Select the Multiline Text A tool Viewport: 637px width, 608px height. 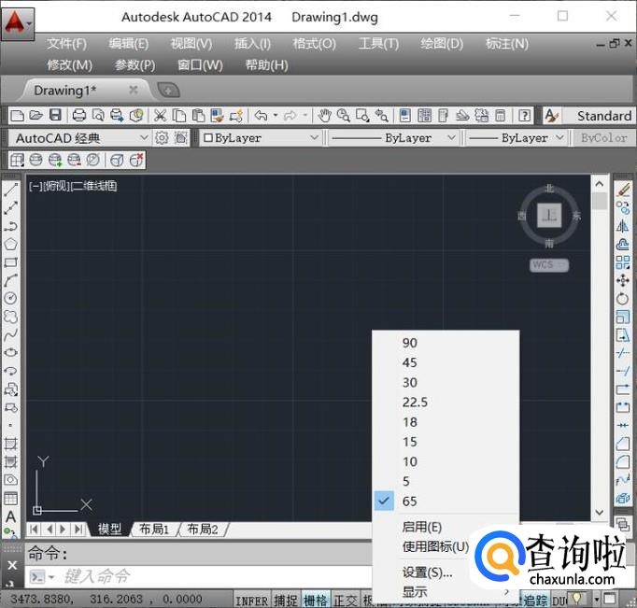[x=11, y=516]
